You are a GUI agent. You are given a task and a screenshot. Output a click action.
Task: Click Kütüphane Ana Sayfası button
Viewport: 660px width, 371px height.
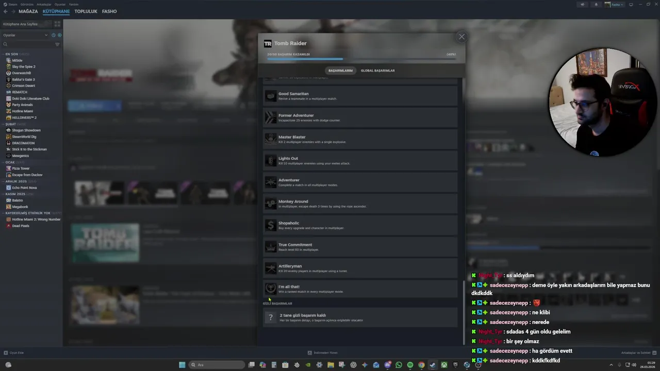click(26, 24)
